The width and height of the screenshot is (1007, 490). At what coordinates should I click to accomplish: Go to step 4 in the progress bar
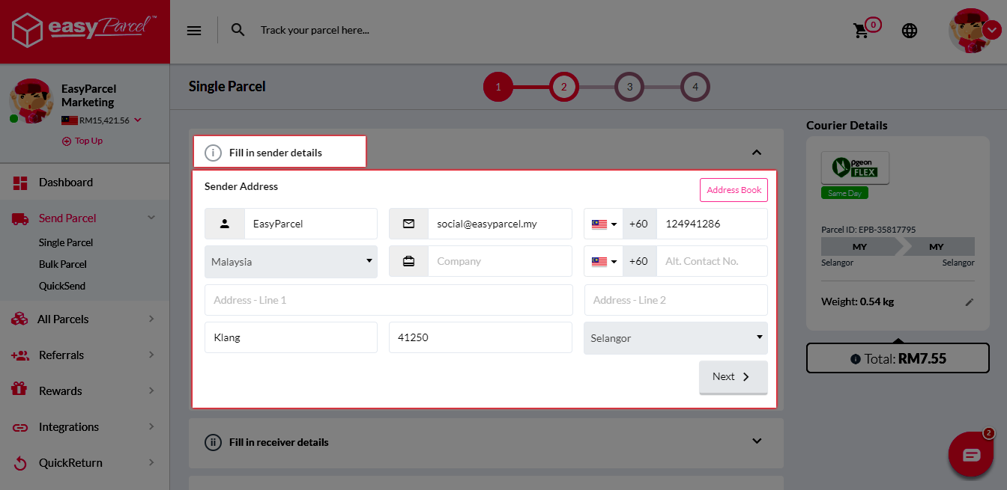pyautogui.click(x=695, y=88)
